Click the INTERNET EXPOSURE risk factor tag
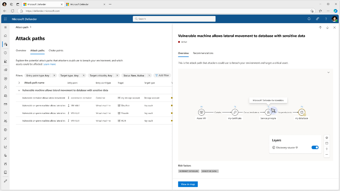 189,171
